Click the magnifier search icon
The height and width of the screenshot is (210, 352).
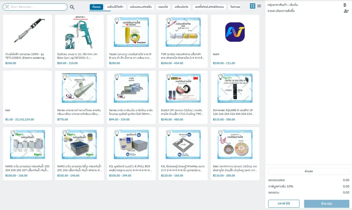point(72,7)
